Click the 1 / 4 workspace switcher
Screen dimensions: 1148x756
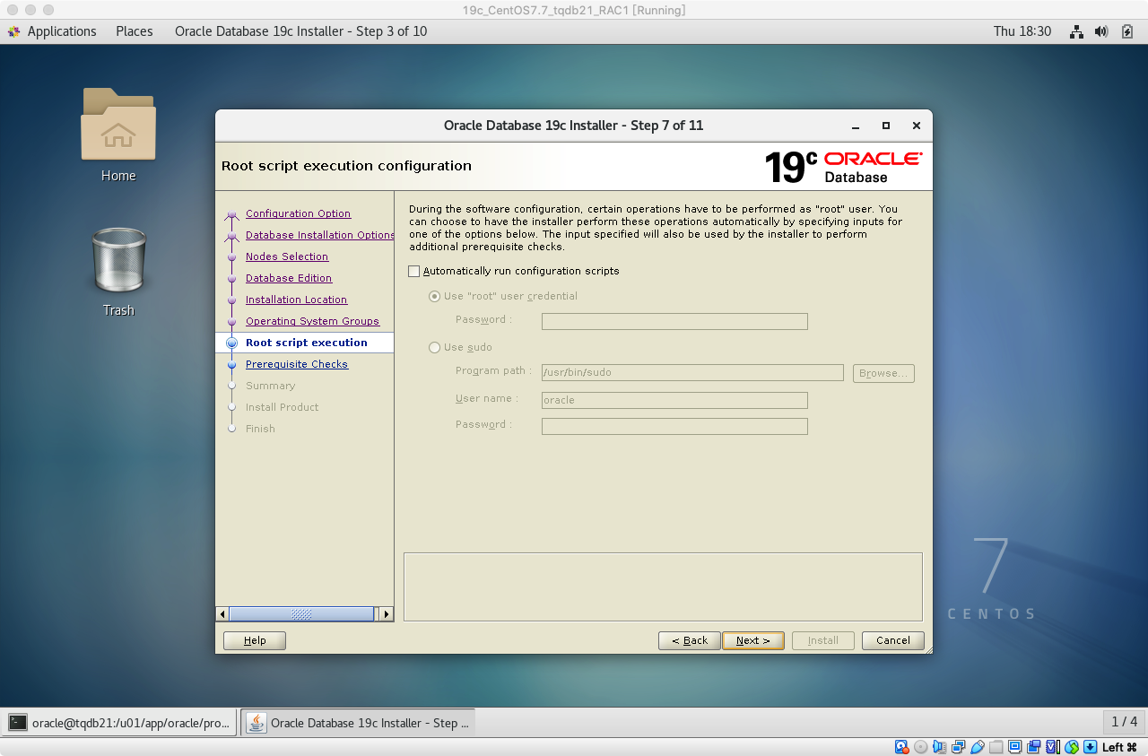(1124, 722)
